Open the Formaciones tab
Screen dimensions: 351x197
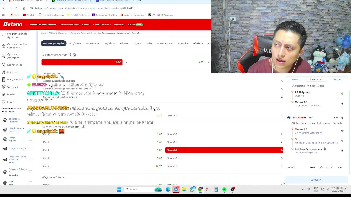pyautogui.click(x=93, y=43)
